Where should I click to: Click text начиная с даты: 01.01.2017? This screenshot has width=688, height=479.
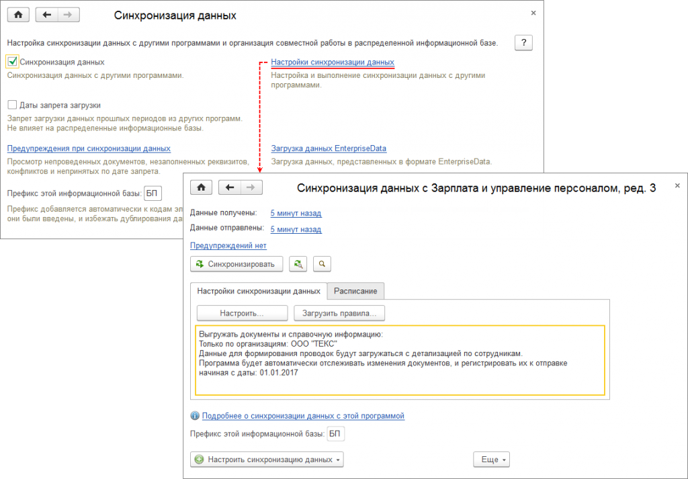(x=249, y=373)
